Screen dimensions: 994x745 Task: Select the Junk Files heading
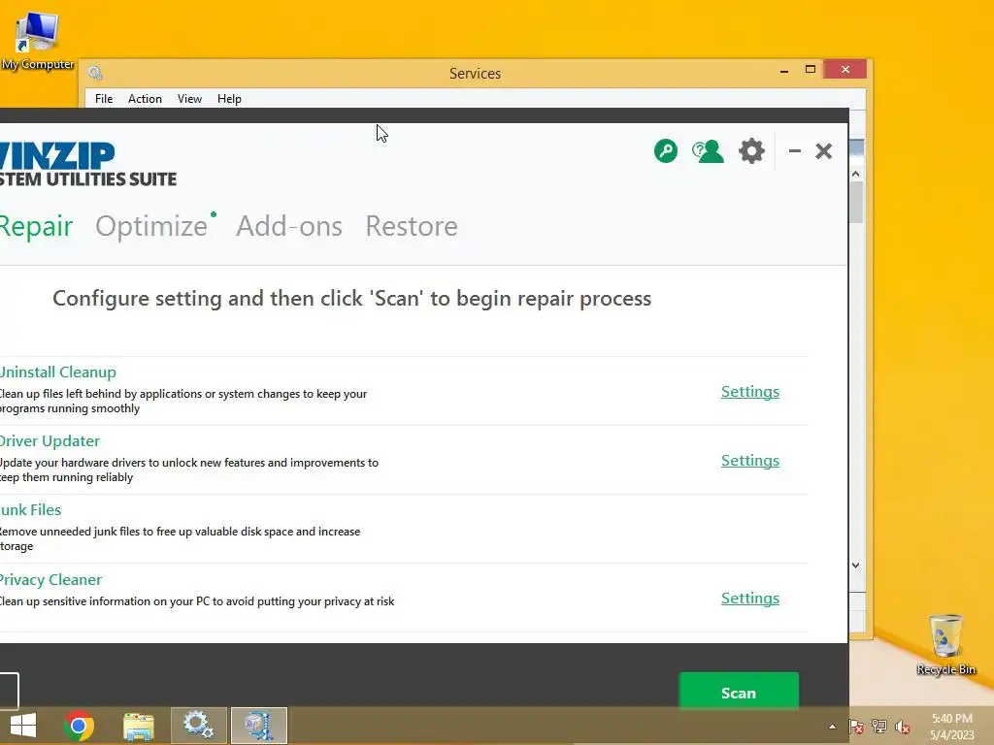click(30, 510)
